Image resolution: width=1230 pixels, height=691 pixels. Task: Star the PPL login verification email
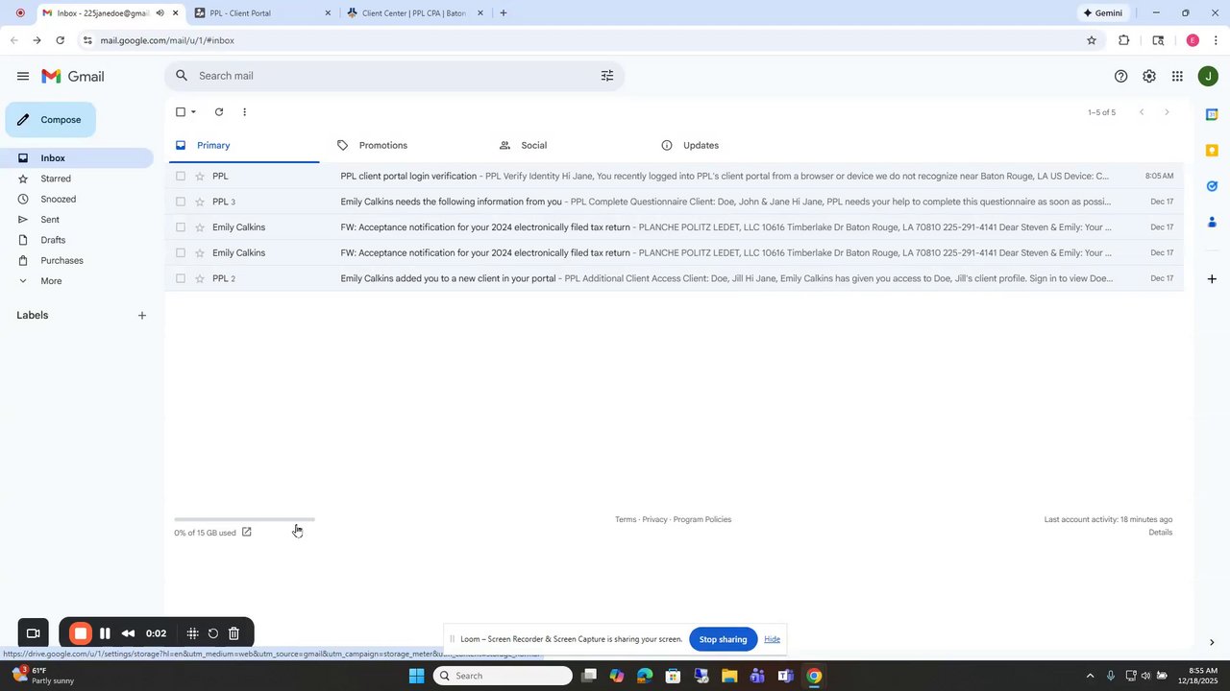tap(200, 177)
